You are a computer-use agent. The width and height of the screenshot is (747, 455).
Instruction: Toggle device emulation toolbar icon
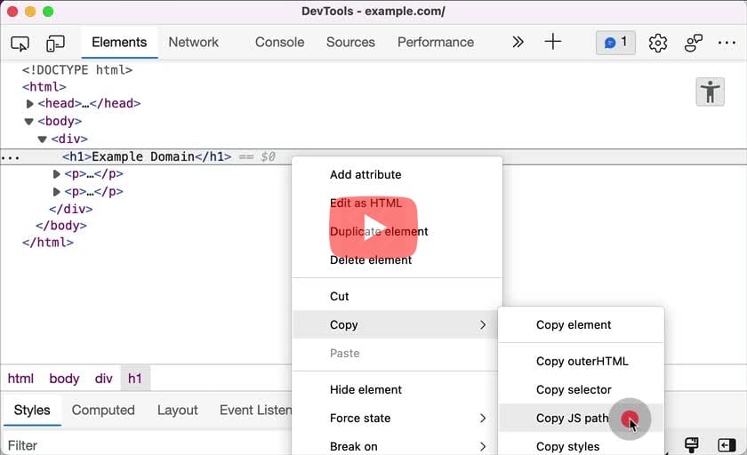55,44
